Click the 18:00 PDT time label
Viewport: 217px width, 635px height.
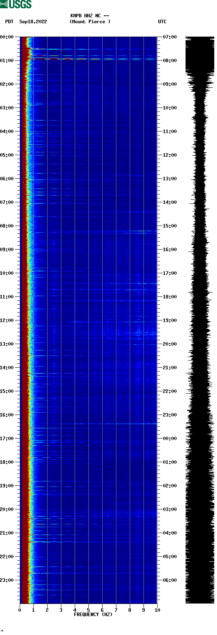pyautogui.click(x=7, y=462)
